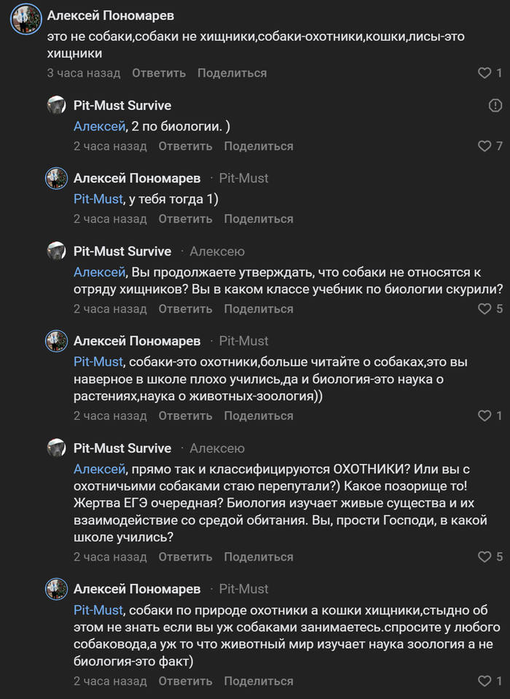Like the "2 по биологии" reply
The height and width of the screenshot is (699, 510).
pyautogui.click(x=484, y=146)
